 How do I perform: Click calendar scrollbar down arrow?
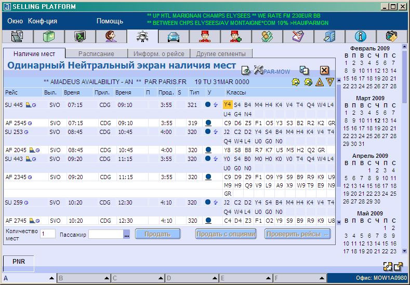point(404,251)
